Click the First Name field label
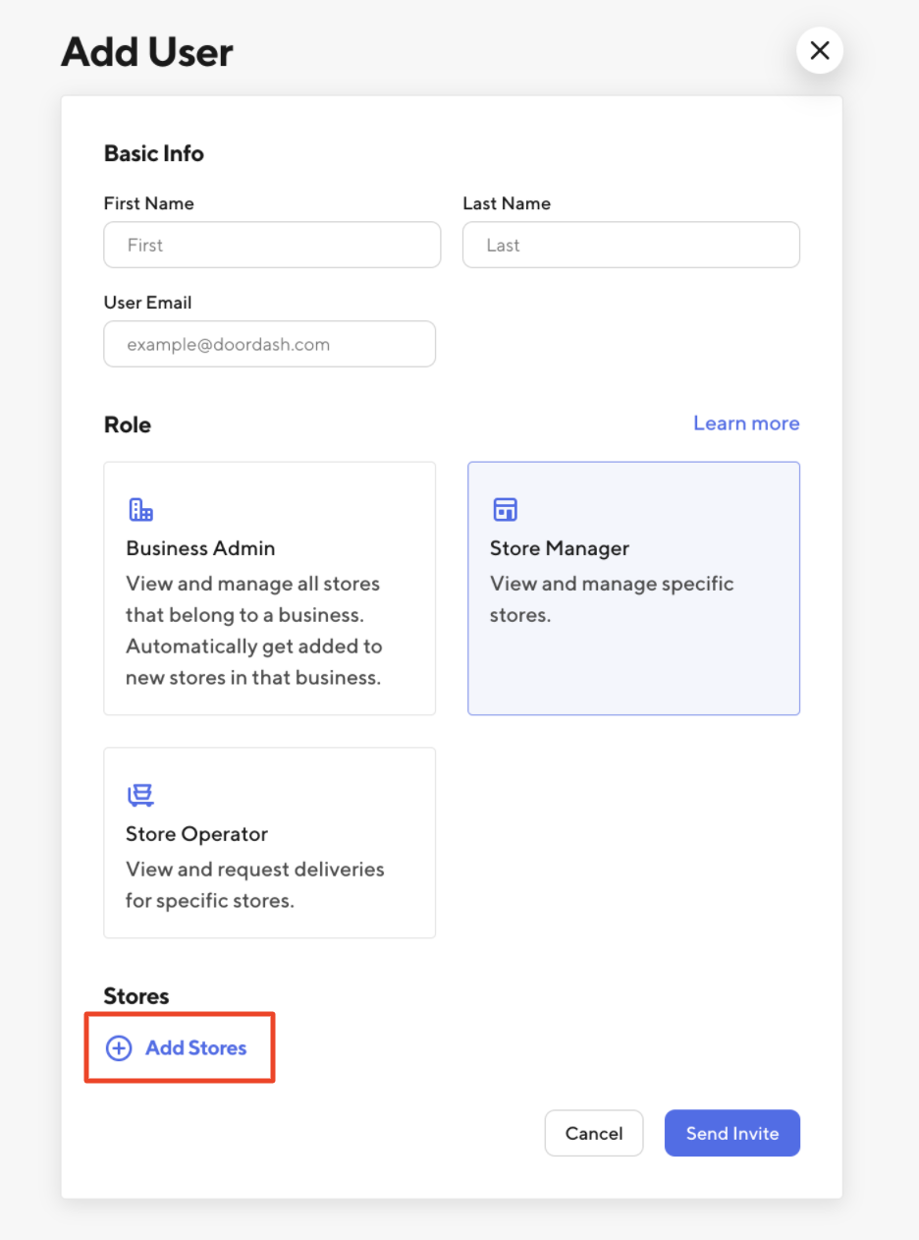The image size is (919, 1240). point(148,203)
